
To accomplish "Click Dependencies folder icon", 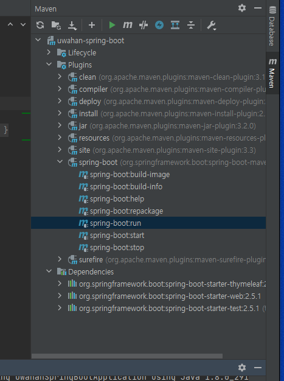I will click(x=61, y=271).
